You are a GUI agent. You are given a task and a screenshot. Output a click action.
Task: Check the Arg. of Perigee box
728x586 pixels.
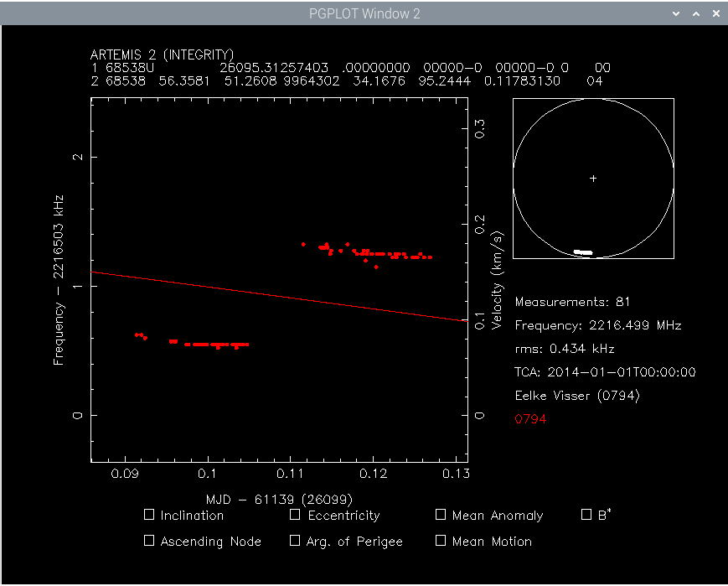point(295,541)
